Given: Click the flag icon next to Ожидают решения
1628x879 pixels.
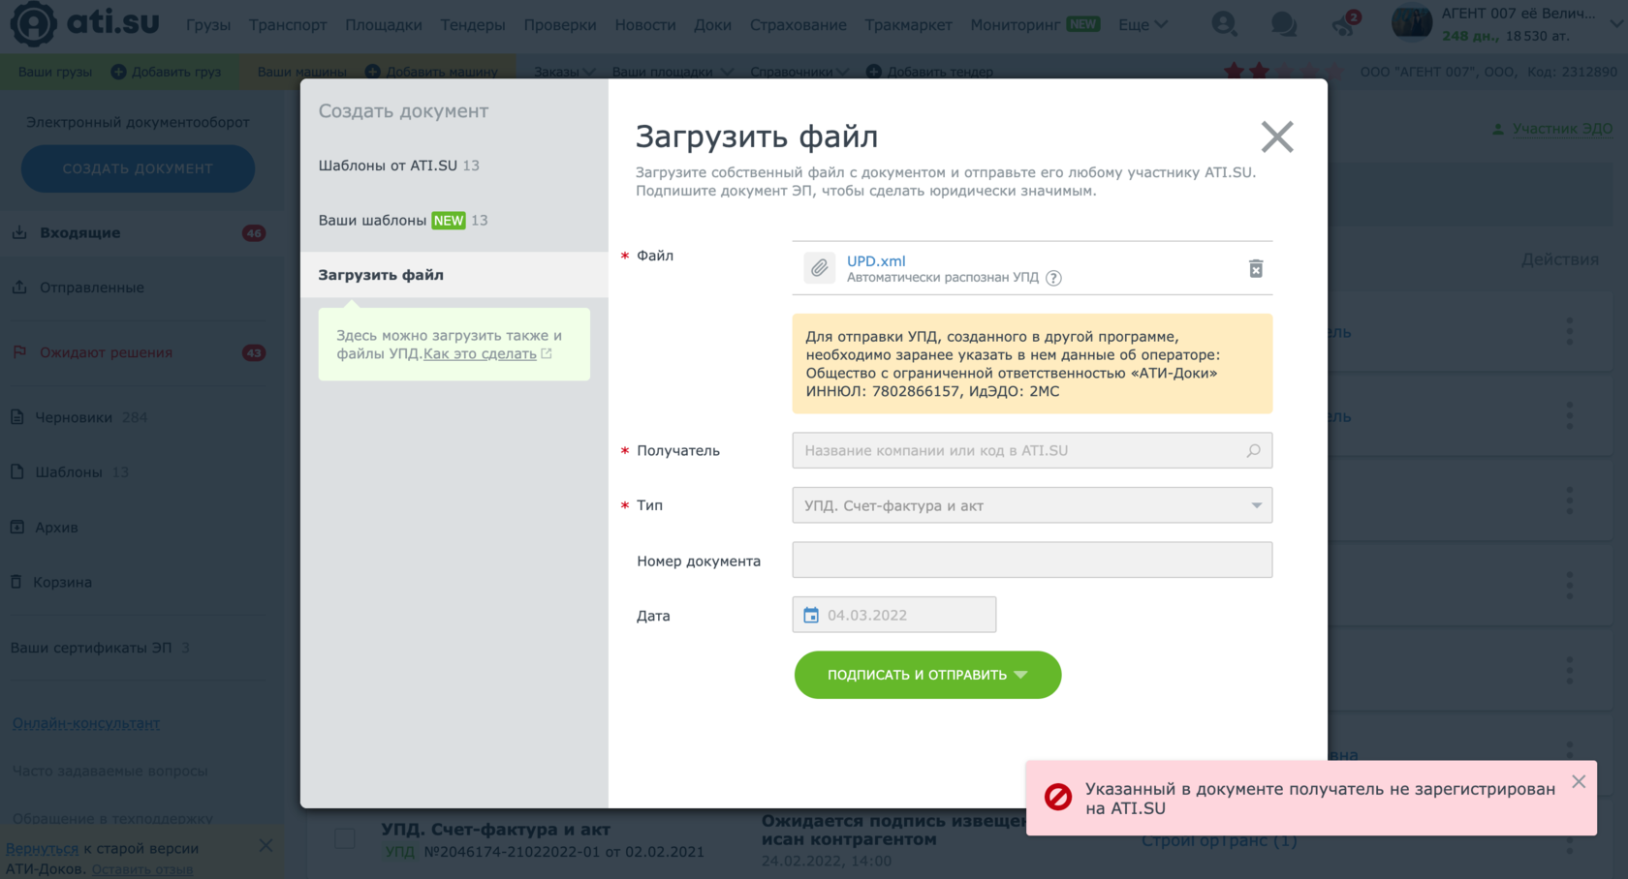Looking at the screenshot, I should 19,352.
